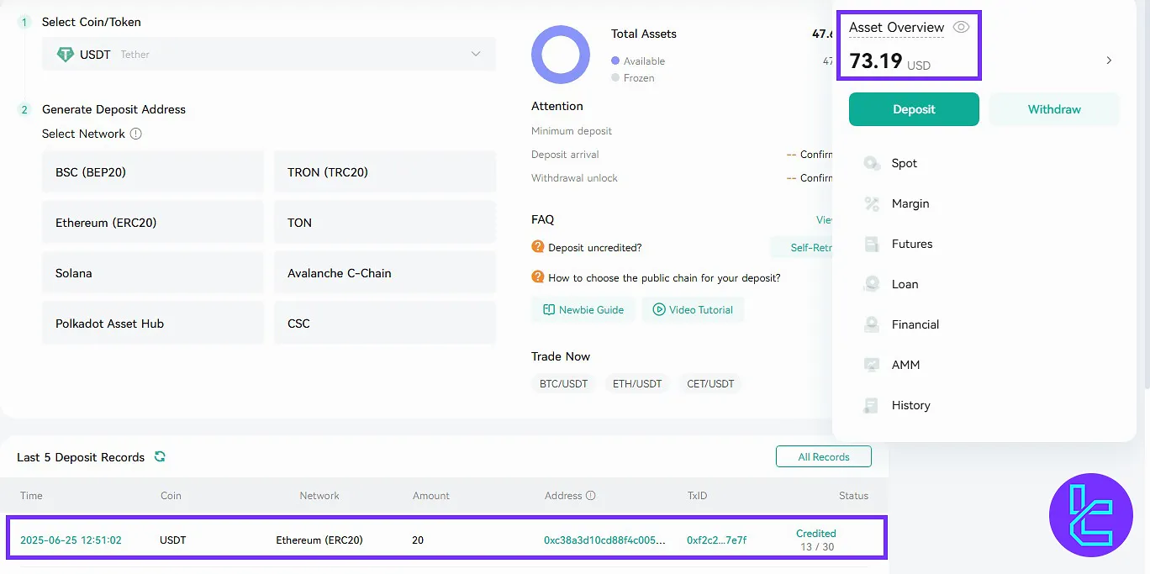Click the Self-Retrieve button
This screenshot has height=574, width=1150.
(801, 248)
